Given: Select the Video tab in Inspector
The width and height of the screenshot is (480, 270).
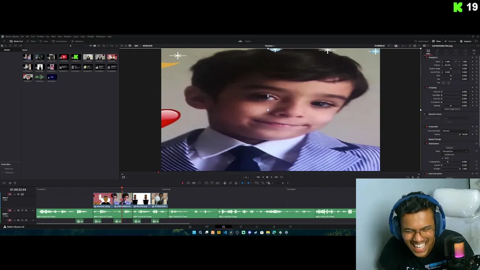Looking at the screenshot, I should (x=428, y=52).
